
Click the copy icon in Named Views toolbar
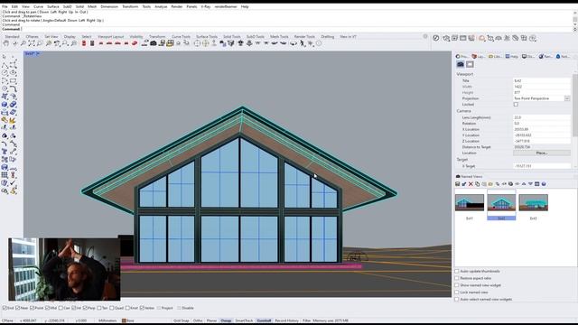[x=478, y=184]
